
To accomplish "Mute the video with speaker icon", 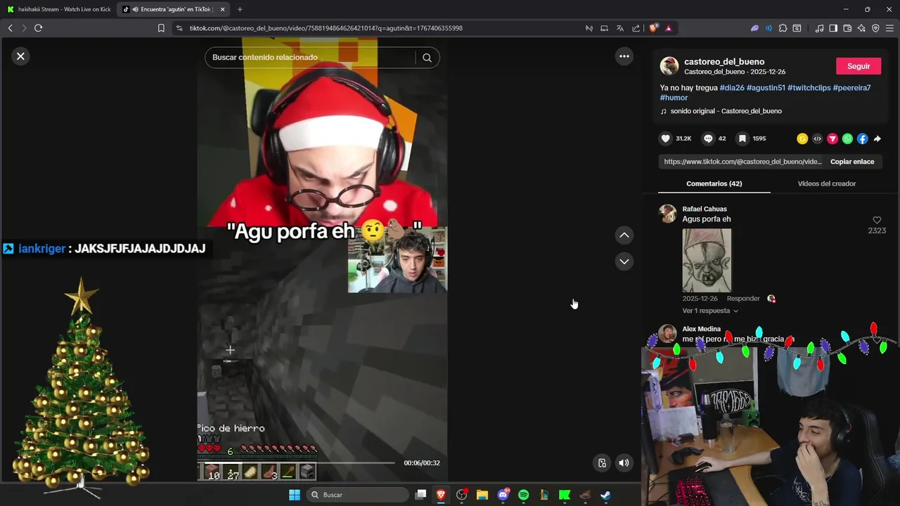I will pos(624,462).
